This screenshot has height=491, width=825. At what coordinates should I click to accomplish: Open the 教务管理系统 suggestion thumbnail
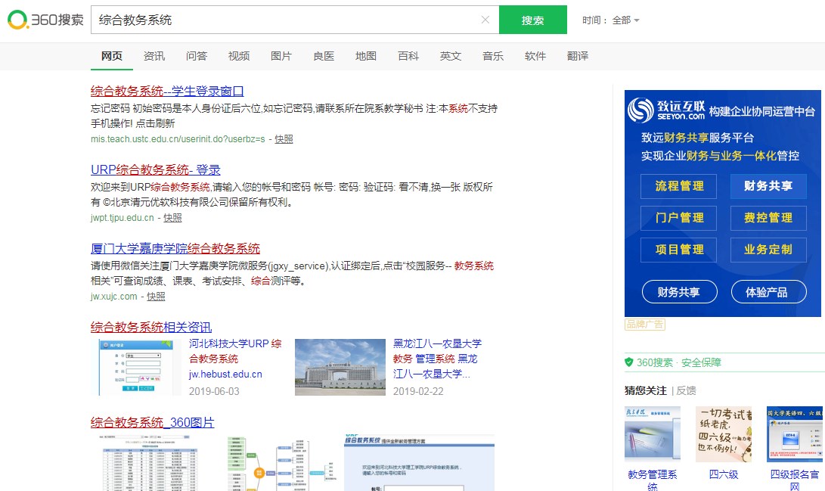653,434
